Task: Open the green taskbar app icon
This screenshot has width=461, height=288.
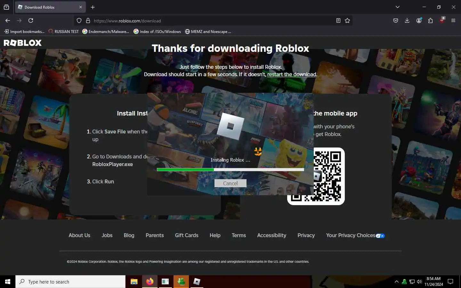Action: click(181, 282)
